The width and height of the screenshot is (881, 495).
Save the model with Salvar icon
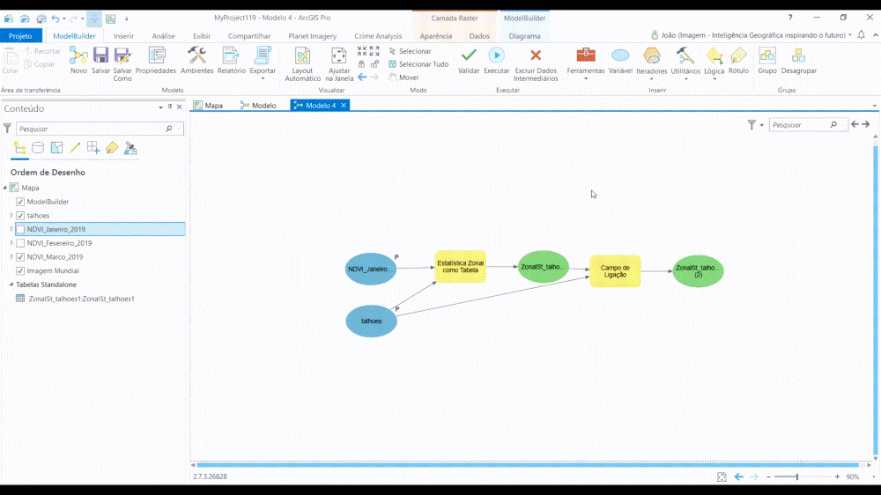pos(100,56)
